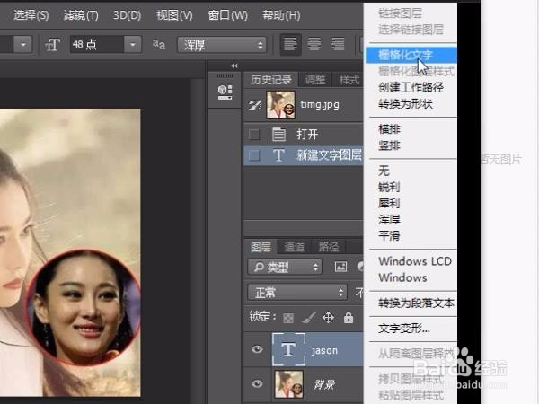
Task: Click the 3D cube panel icon
Action: tap(225, 92)
